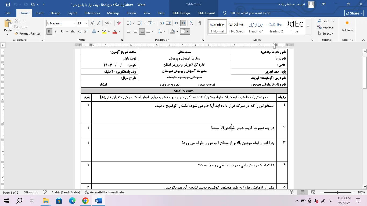
Task: Sort the selection A to Z
Action: (x=192, y=23)
